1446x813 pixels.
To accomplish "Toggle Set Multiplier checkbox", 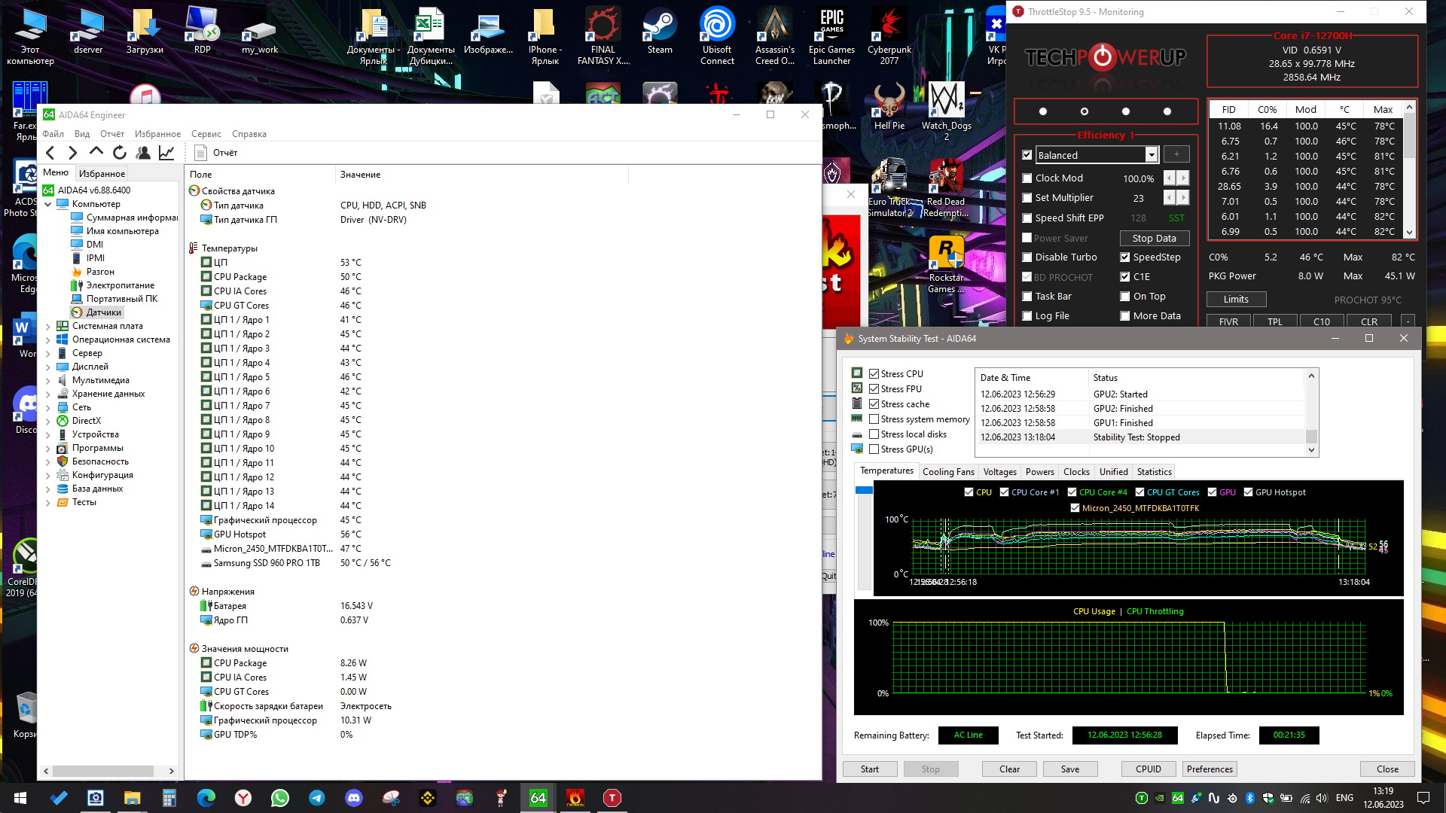I will coord(1027,198).
